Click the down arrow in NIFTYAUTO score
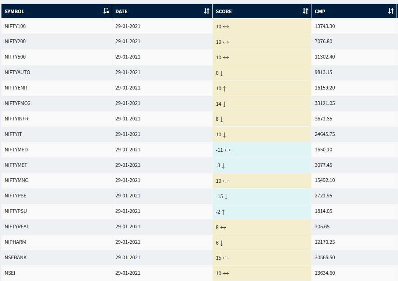The image size is (398, 281). point(222,73)
